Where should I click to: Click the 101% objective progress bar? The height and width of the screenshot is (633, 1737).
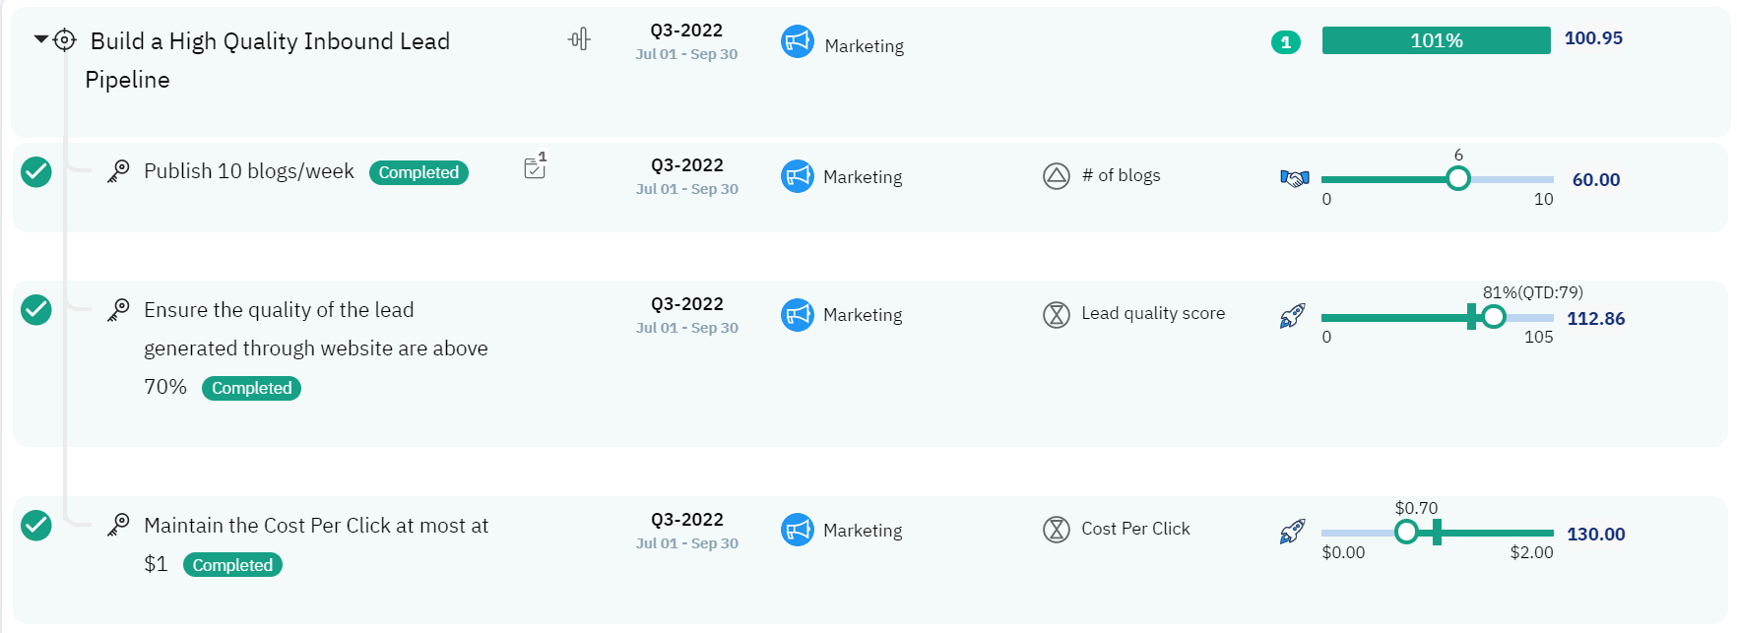(x=1436, y=40)
